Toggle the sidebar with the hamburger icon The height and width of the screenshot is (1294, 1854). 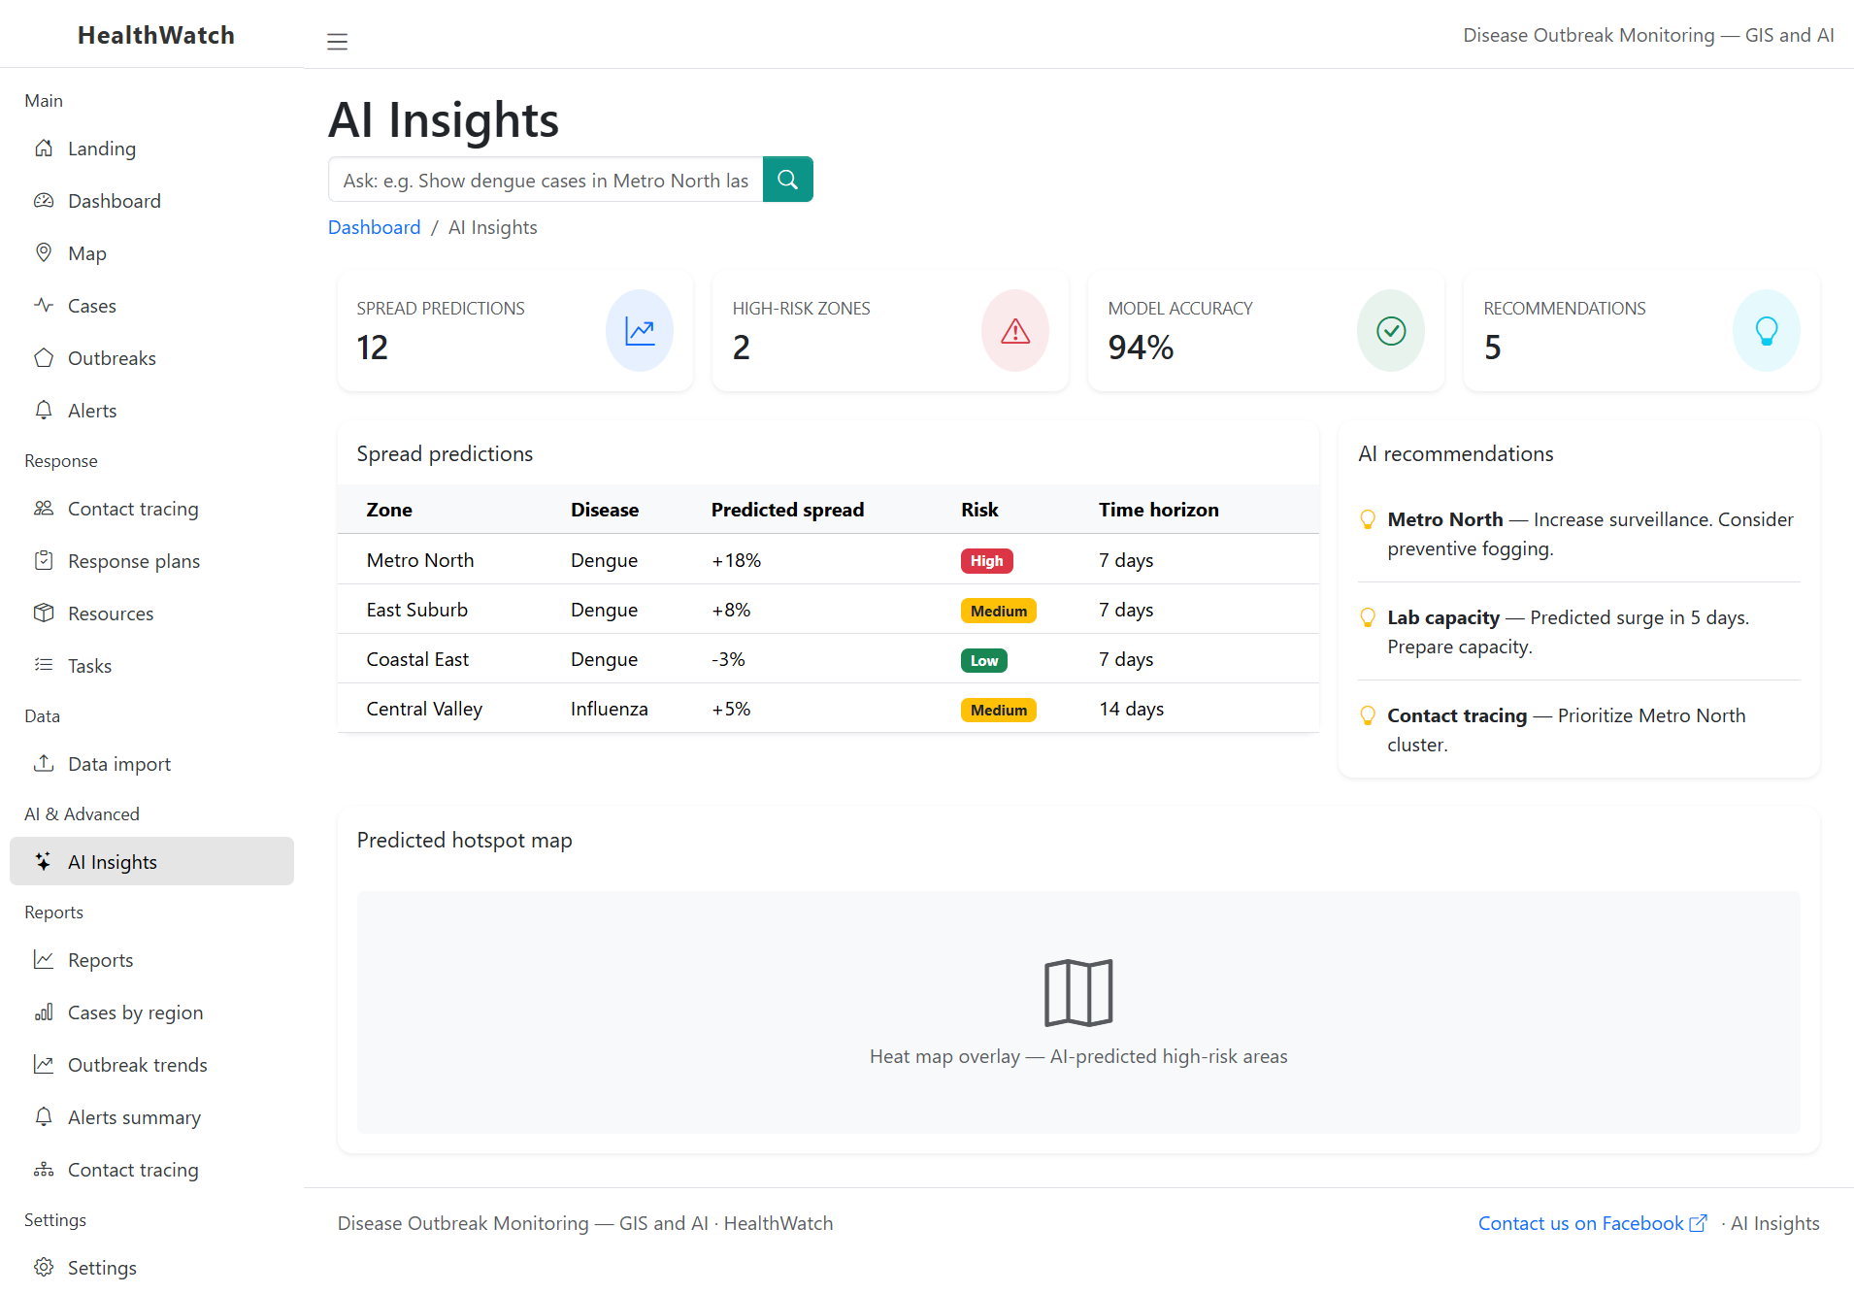pos(337,42)
